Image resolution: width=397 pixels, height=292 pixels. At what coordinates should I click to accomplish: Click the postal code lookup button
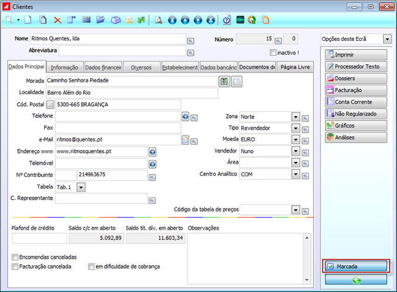tap(50, 105)
